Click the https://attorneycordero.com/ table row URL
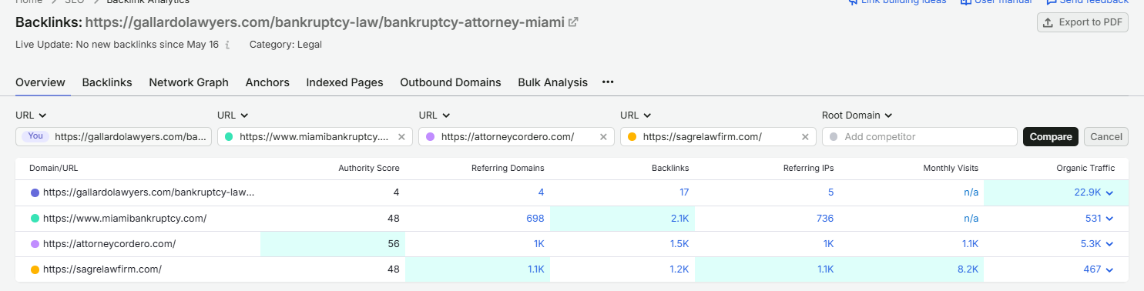This screenshot has height=291, width=1144. pyautogui.click(x=109, y=244)
